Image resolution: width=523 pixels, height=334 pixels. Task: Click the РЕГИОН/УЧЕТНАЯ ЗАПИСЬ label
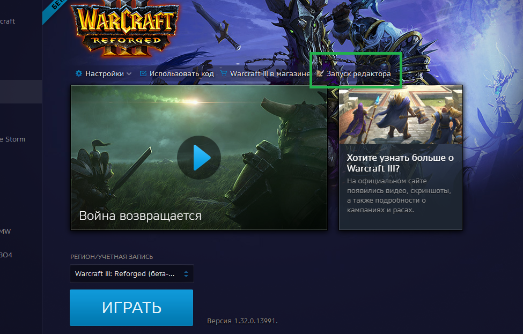(x=112, y=257)
